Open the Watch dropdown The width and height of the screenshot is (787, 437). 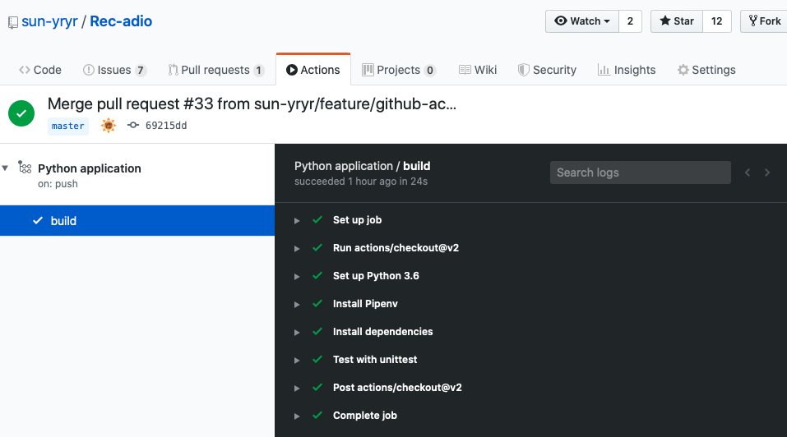tap(582, 21)
